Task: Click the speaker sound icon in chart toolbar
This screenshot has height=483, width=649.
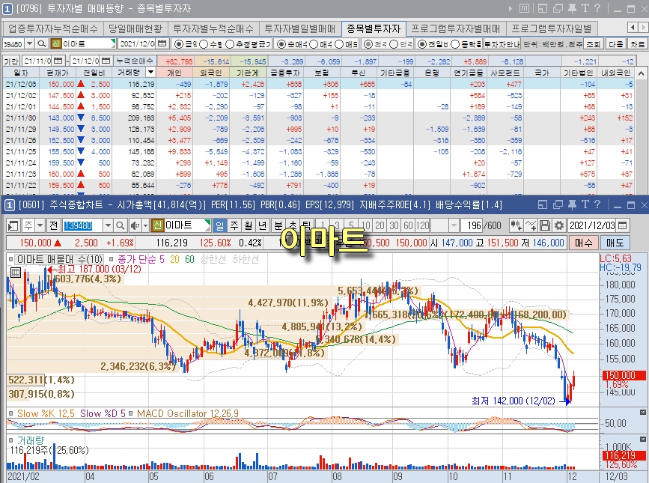Action: pos(135,225)
